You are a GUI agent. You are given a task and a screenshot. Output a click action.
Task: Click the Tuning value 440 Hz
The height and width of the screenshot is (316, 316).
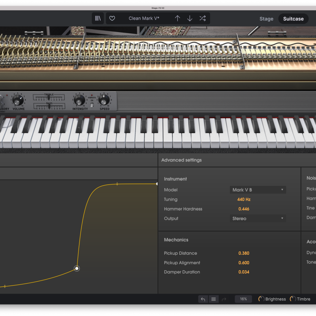point(244,199)
